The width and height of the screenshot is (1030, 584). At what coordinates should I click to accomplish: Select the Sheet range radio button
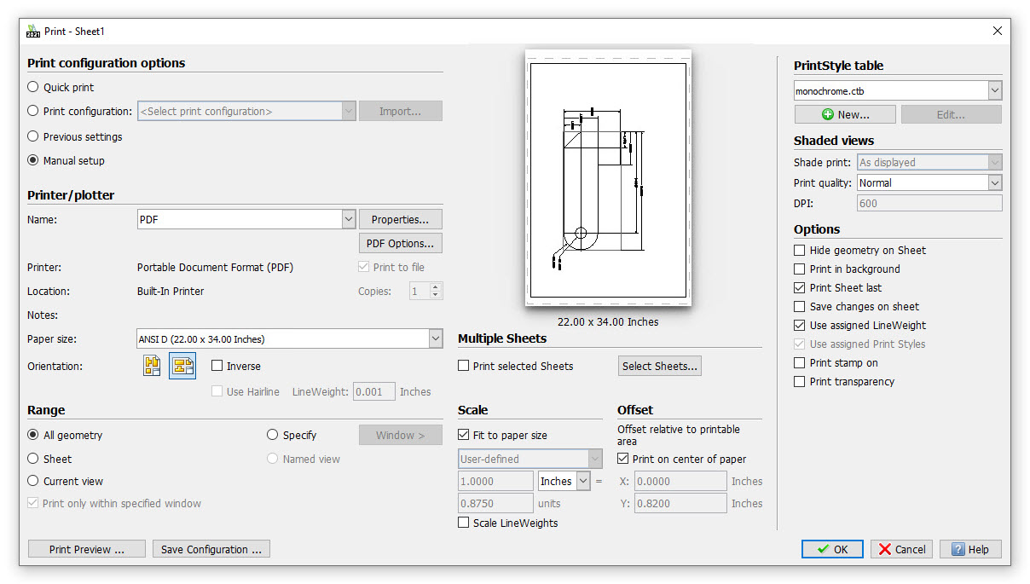[x=33, y=459]
